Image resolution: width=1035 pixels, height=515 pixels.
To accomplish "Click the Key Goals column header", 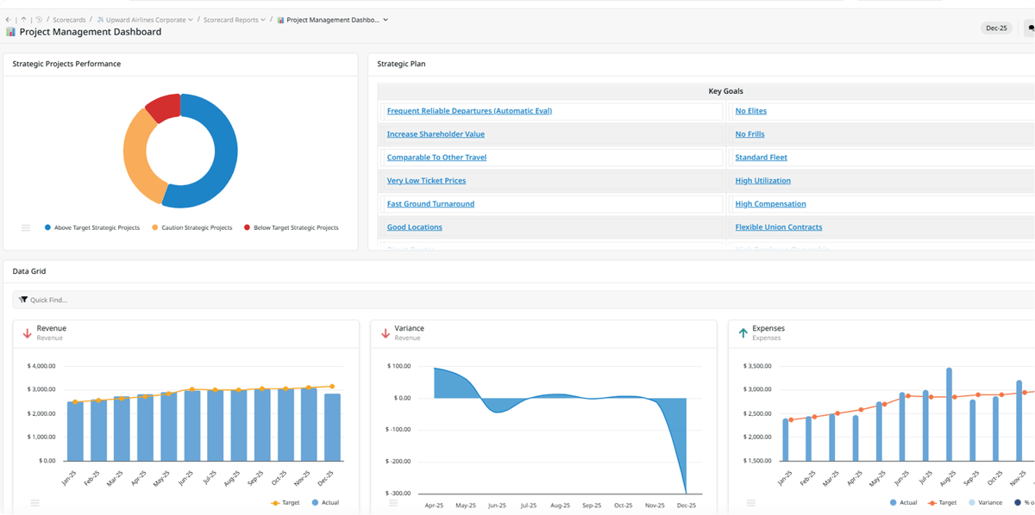I will click(725, 91).
